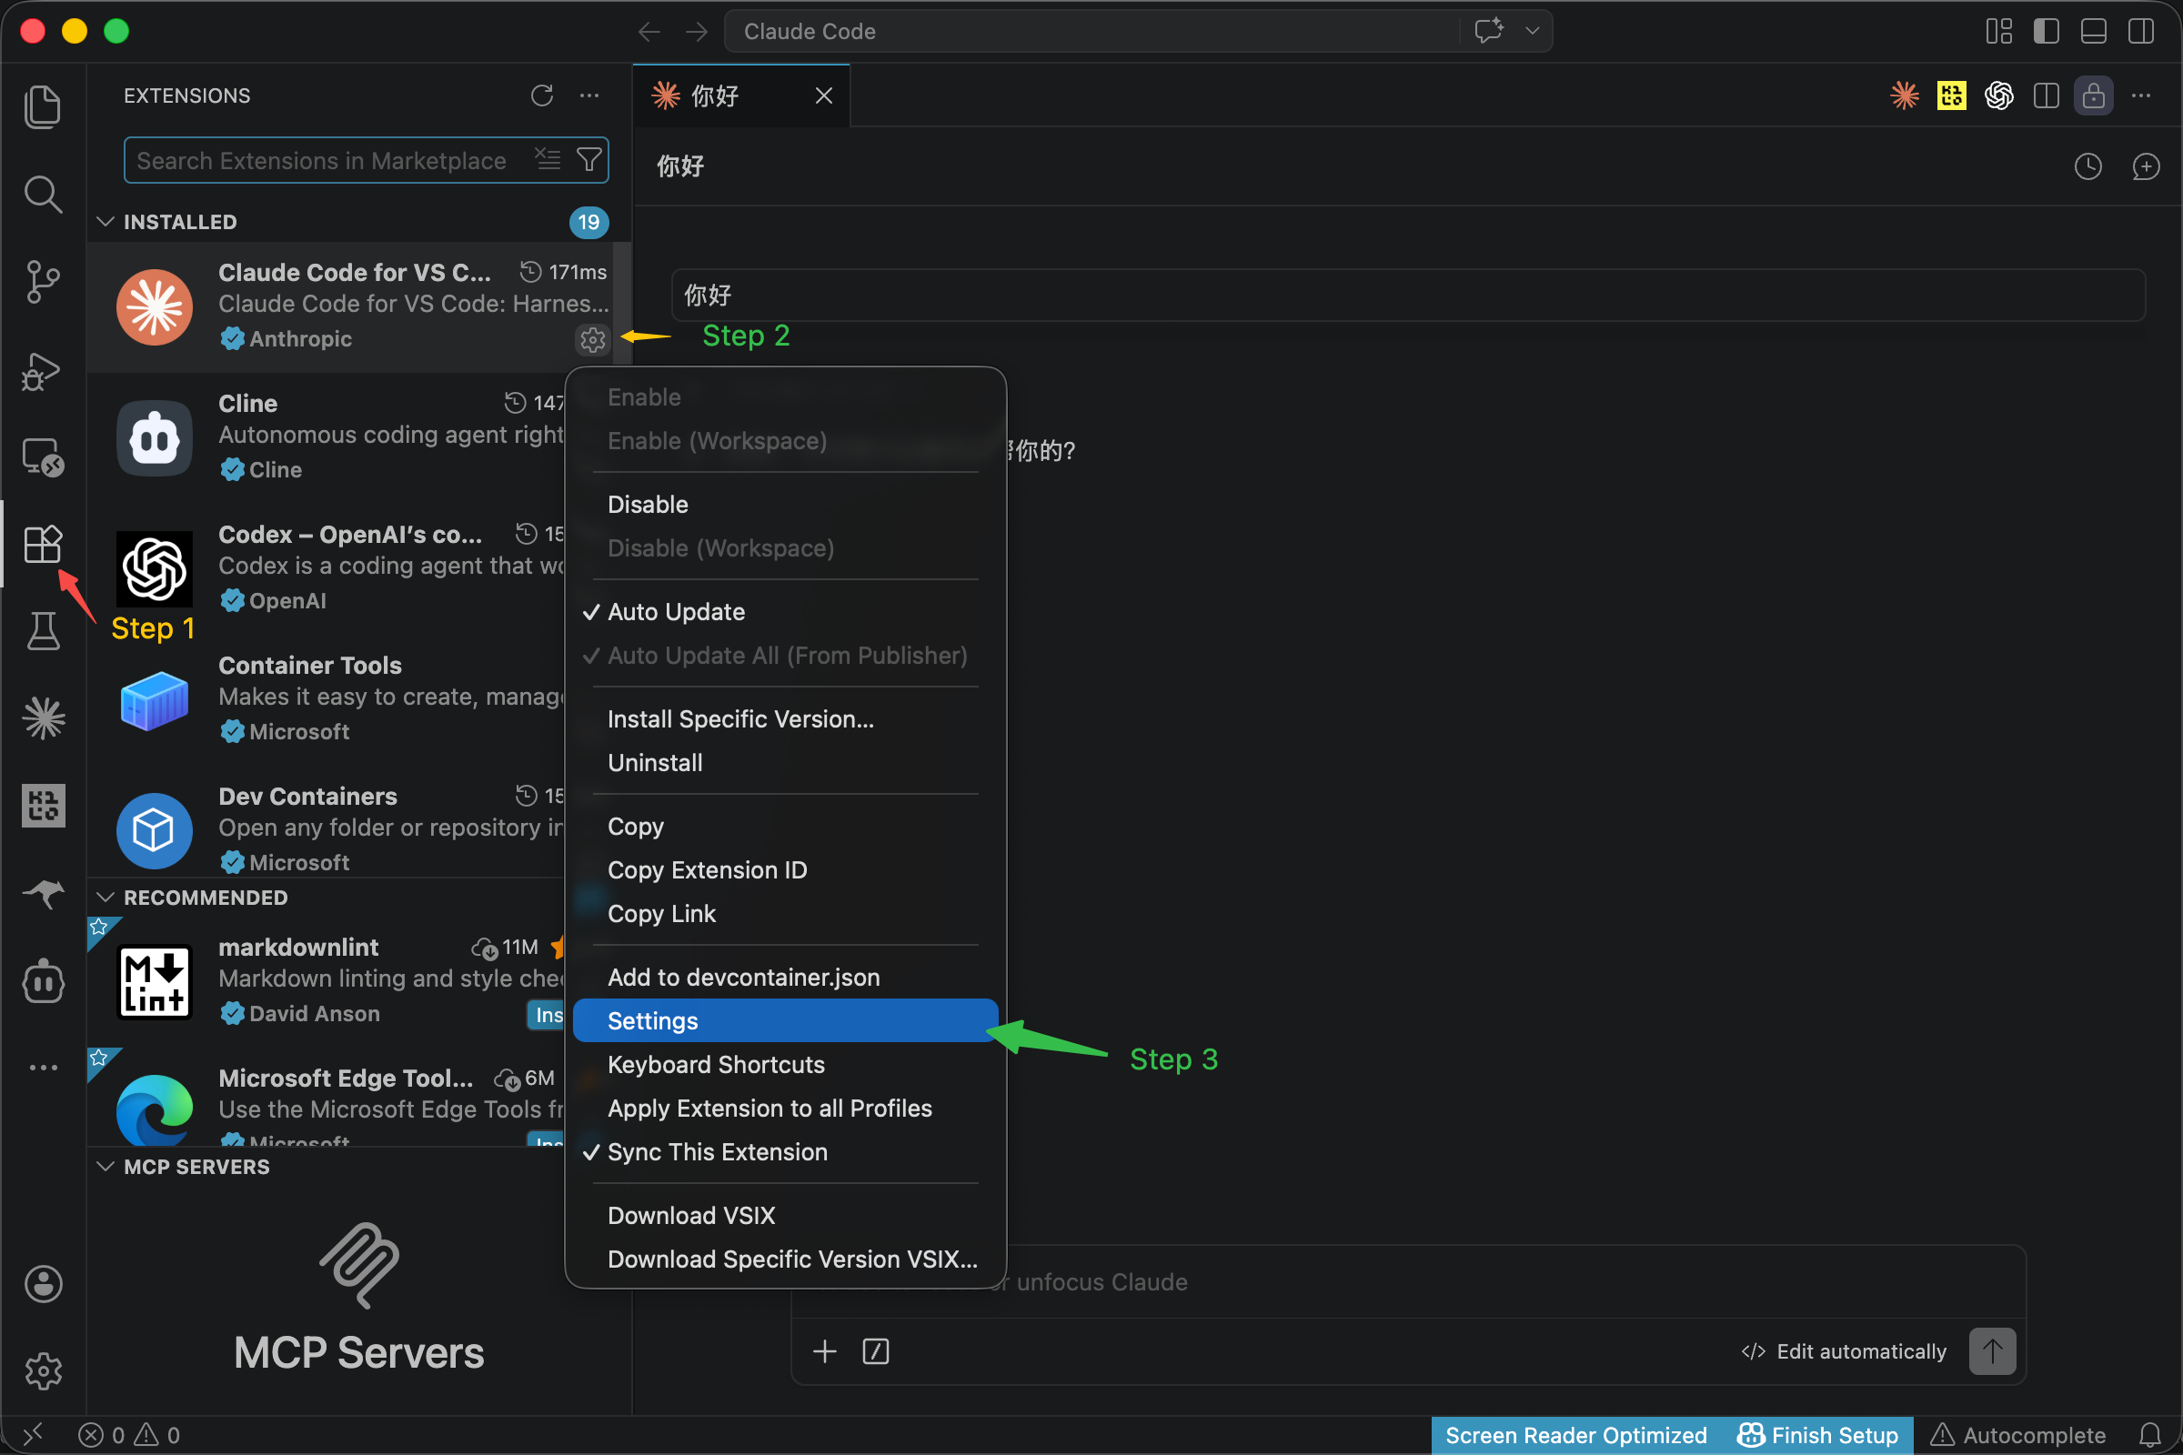
Task: Open notifications bell in status bar
Action: click(2150, 1436)
